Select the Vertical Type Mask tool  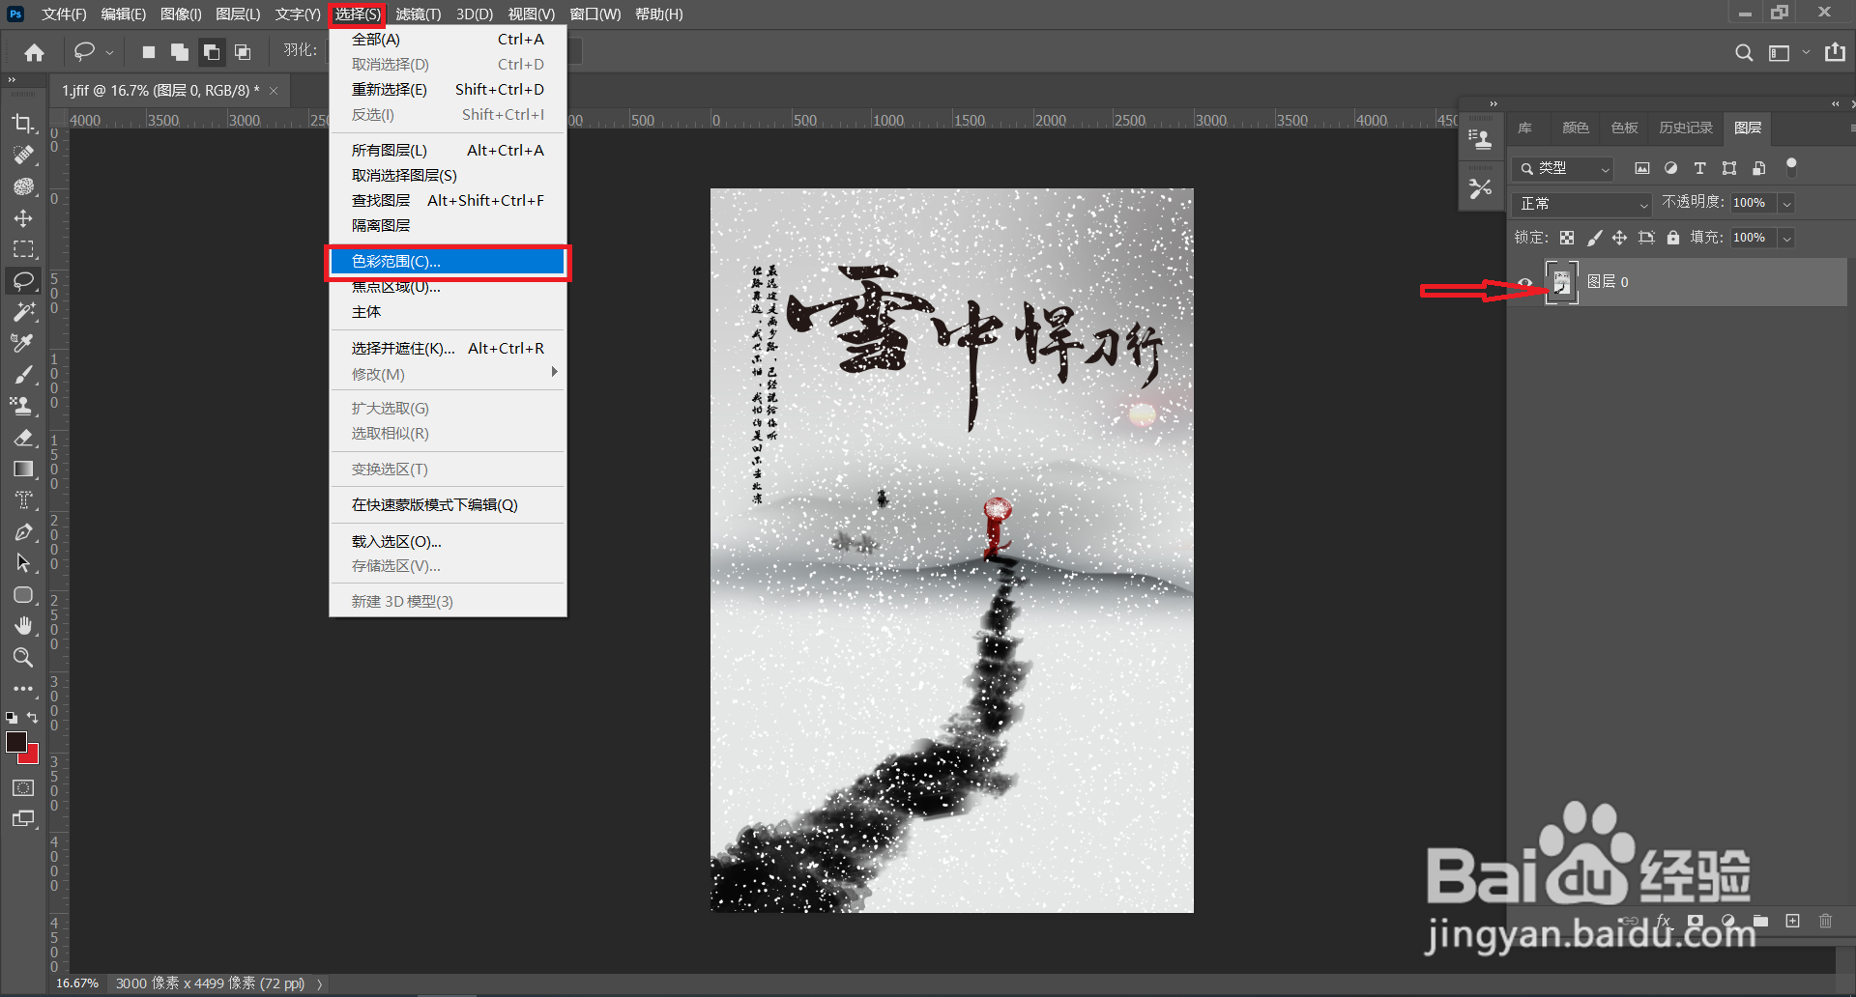pyautogui.click(x=23, y=500)
